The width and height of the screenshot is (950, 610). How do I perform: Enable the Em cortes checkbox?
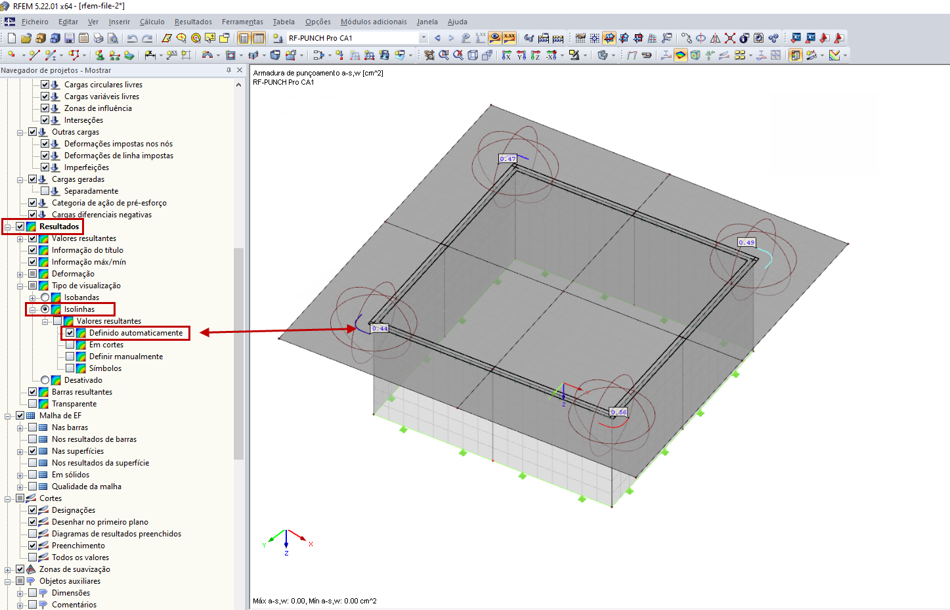[x=70, y=345]
